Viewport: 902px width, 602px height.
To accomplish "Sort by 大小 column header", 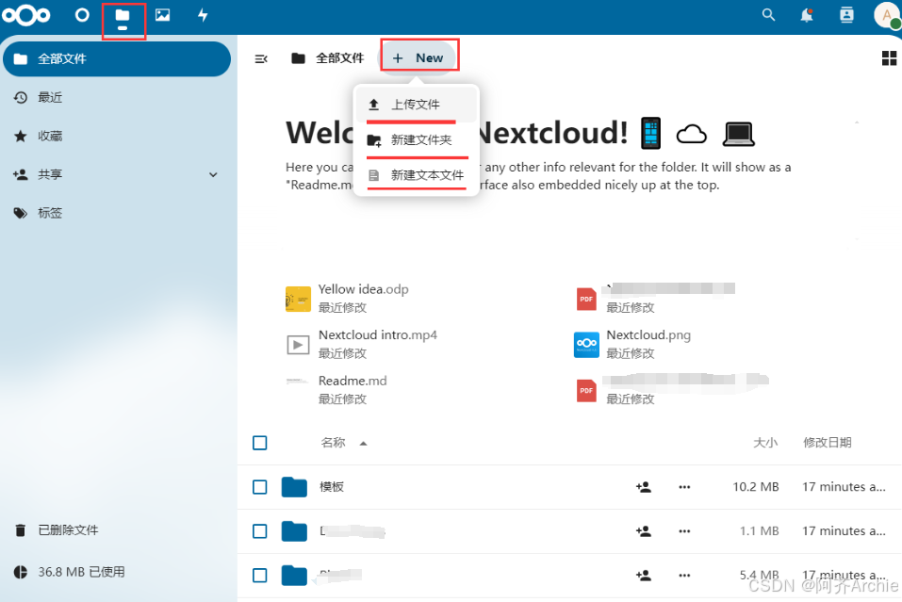I will pyautogui.click(x=765, y=443).
